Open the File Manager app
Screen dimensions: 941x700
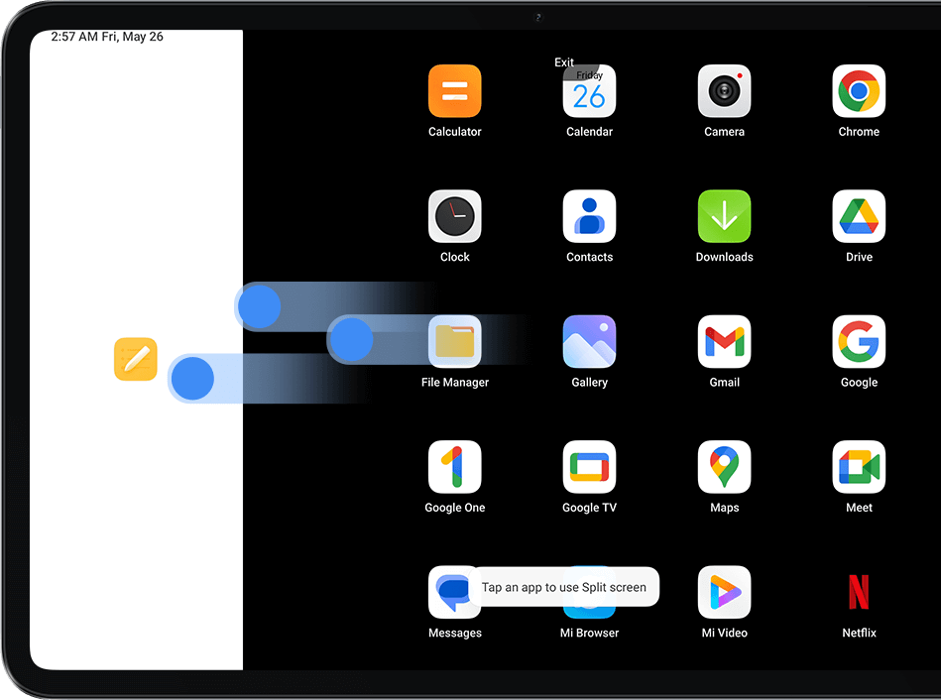454,341
